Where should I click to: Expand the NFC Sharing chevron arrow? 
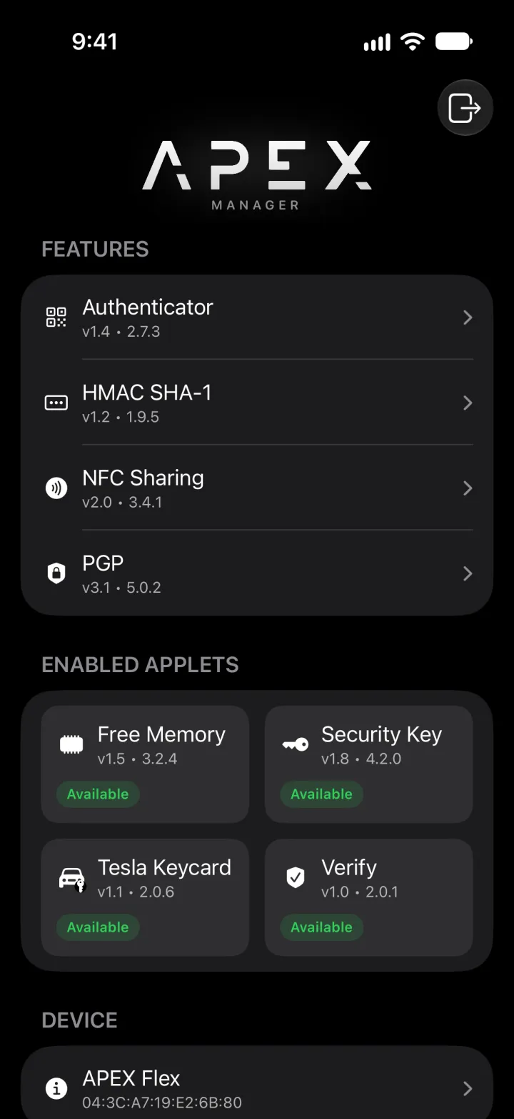(468, 488)
